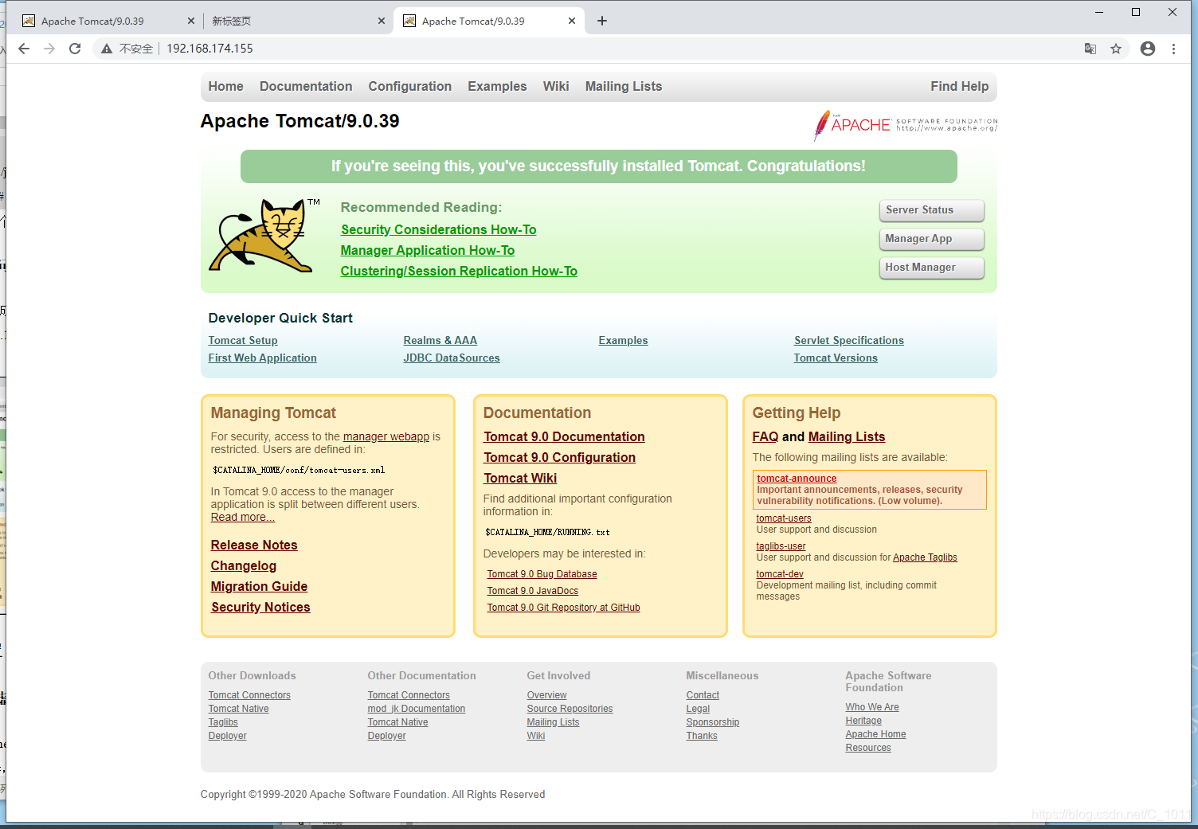Open the taglibs-user mailing list link
Image resolution: width=1198 pixels, height=829 pixels.
(781, 546)
